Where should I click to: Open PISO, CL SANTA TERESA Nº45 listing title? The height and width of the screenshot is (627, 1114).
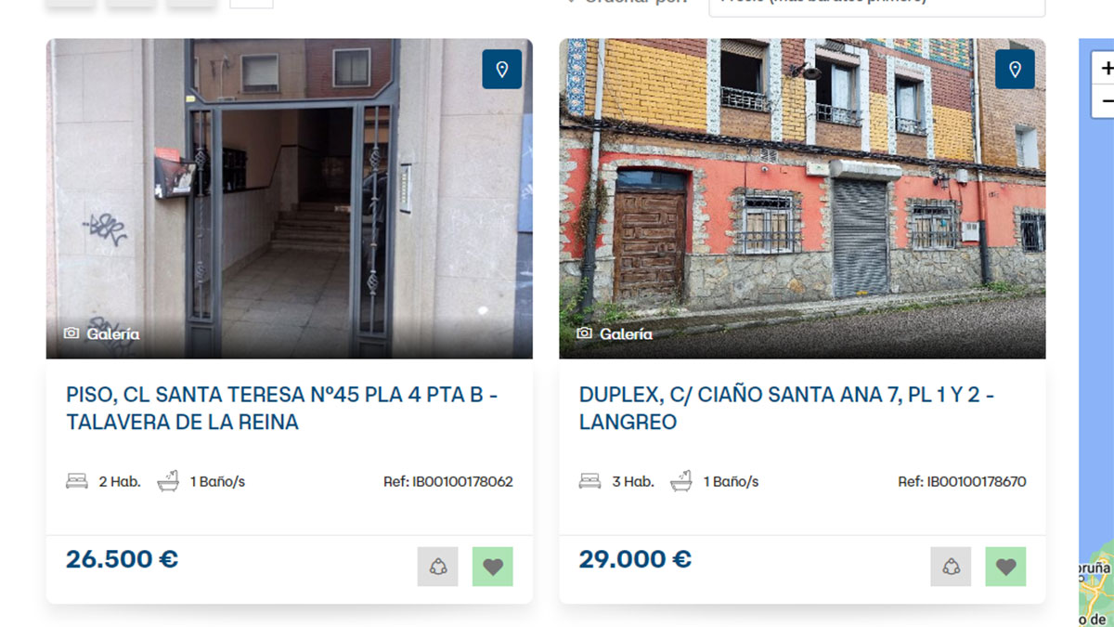[282, 408]
